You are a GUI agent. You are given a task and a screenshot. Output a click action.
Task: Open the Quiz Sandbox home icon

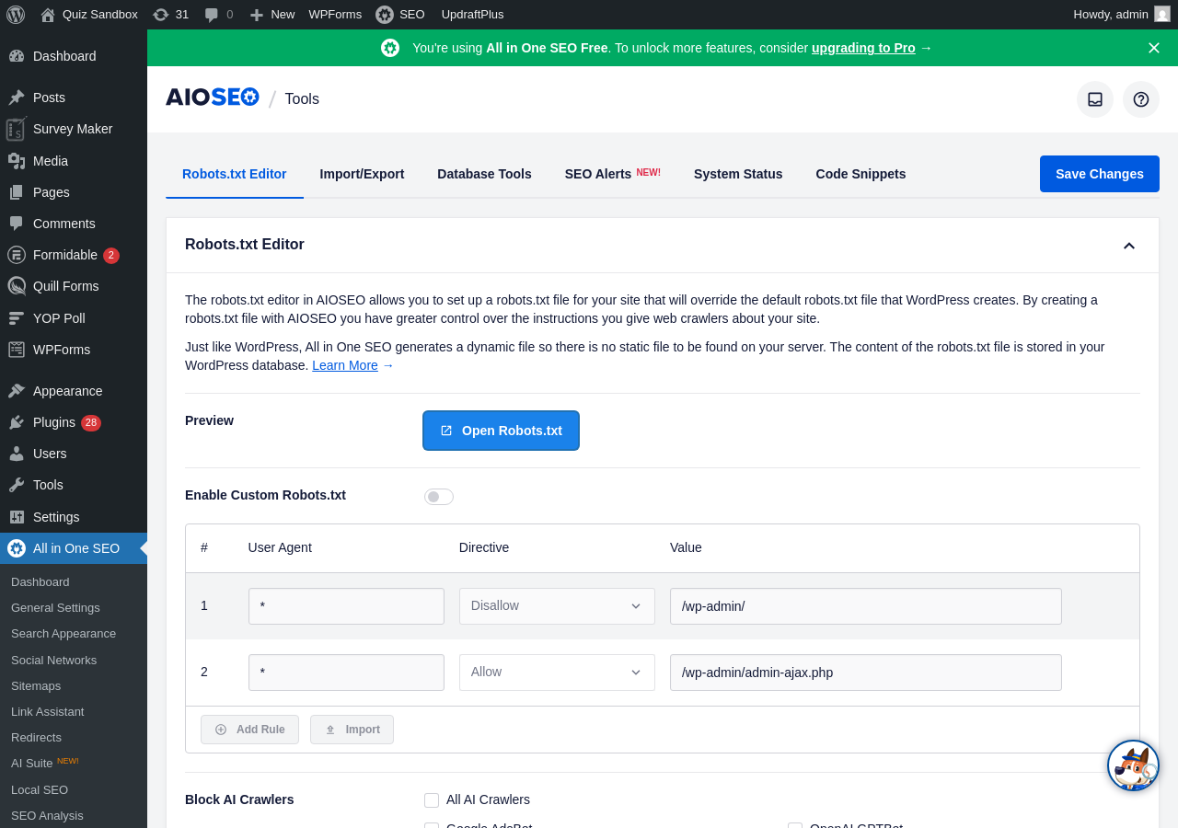click(48, 15)
